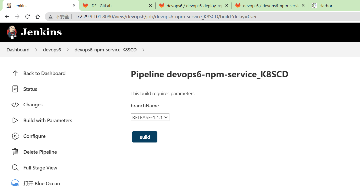Expand the chevron after the Dashboard breadcrumb

pos(36,50)
